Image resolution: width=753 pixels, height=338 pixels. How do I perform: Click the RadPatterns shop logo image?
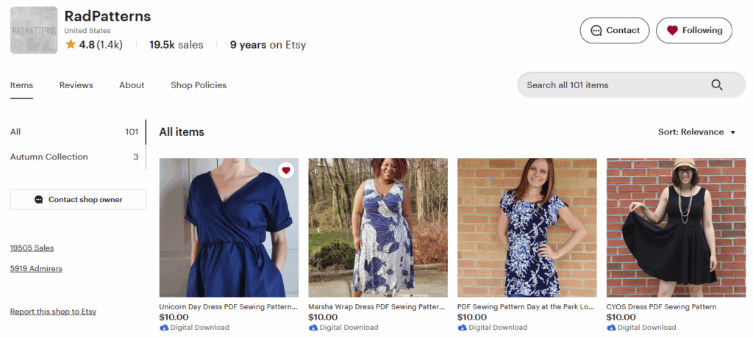[34, 30]
